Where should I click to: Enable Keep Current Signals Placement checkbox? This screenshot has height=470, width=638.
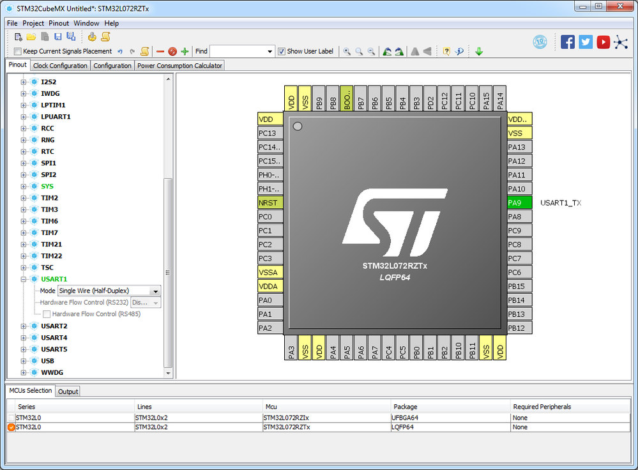[17, 51]
